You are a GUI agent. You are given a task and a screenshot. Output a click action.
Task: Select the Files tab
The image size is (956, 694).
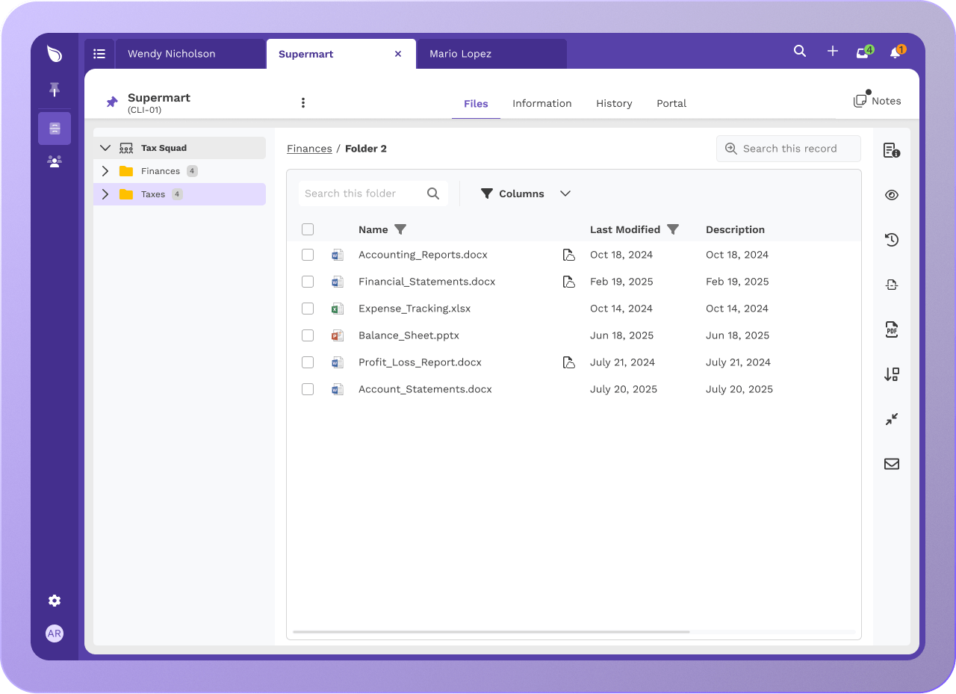pyautogui.click(x=476, y=104)
